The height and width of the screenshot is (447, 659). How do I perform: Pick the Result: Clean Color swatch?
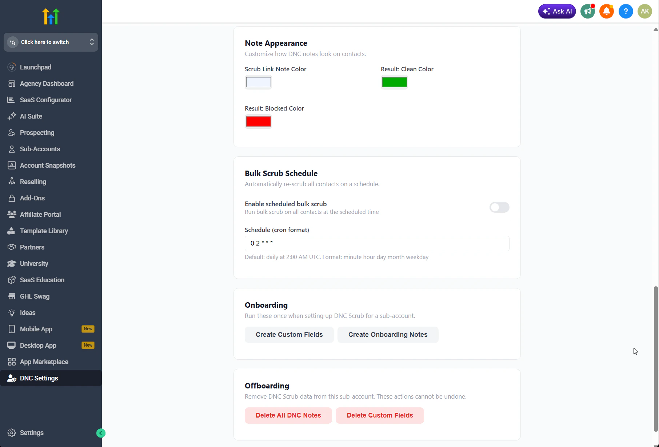pyautogui.click(x=394, y=82)
